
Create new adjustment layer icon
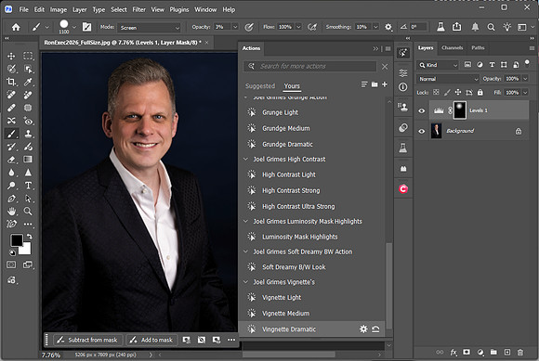(x=480, y=352)
